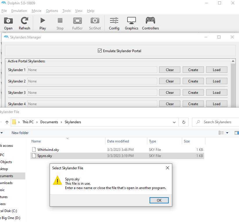Load a file into Skylander 3
The width and height of the screenshot is (239, 222).
217,93
